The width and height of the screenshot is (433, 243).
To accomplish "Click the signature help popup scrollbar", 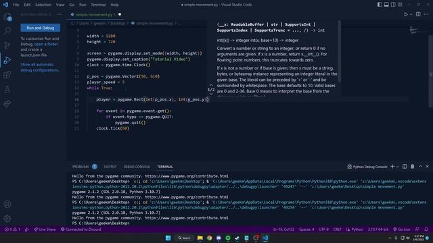I will tap(340, 51).
